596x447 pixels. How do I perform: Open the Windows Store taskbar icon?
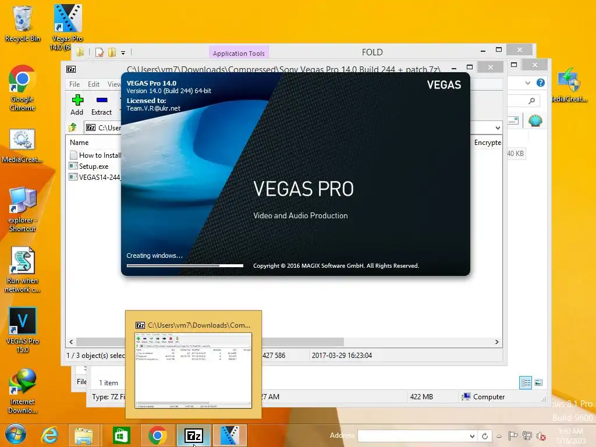coord(121,435)
